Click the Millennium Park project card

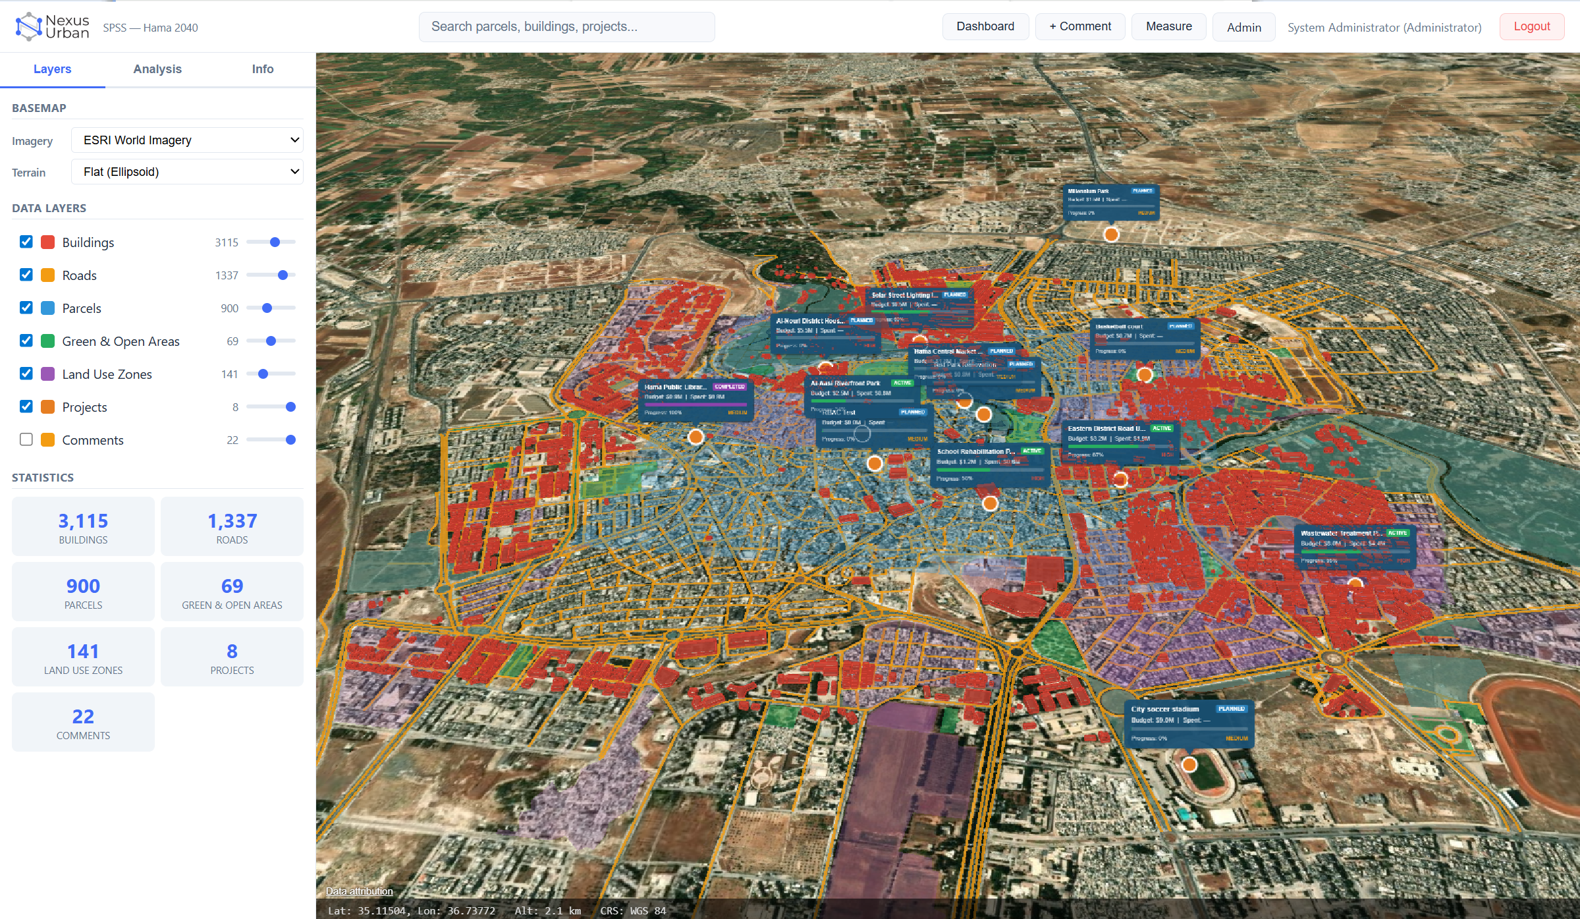[x=1111, y=202]
